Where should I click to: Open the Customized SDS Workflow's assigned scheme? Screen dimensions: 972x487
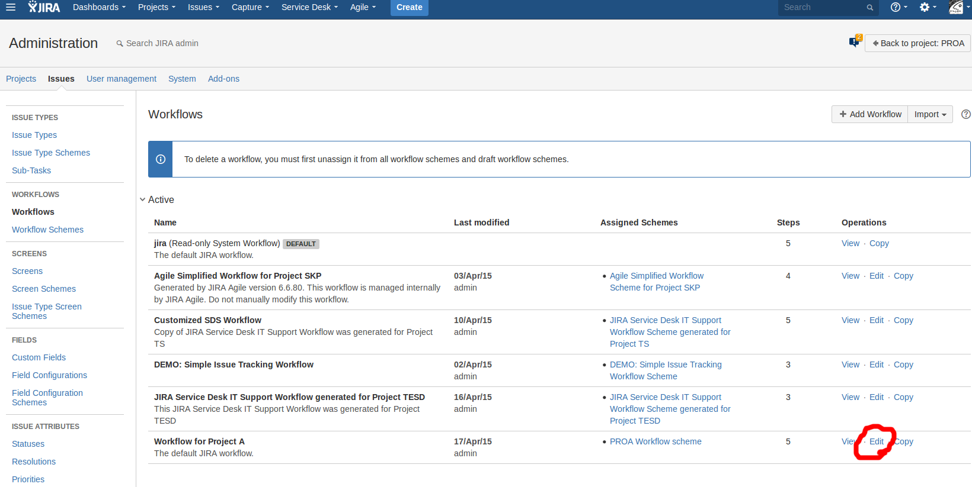pyautogui.click(x=670, y=332)
